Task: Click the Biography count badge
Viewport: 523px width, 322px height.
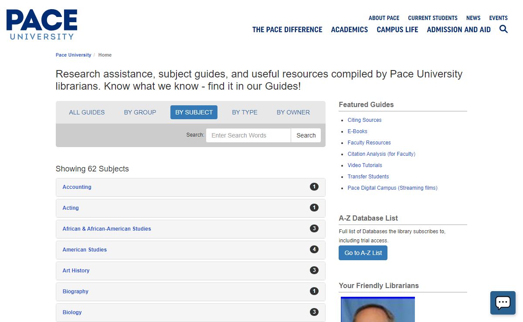Action: [314, 291]
